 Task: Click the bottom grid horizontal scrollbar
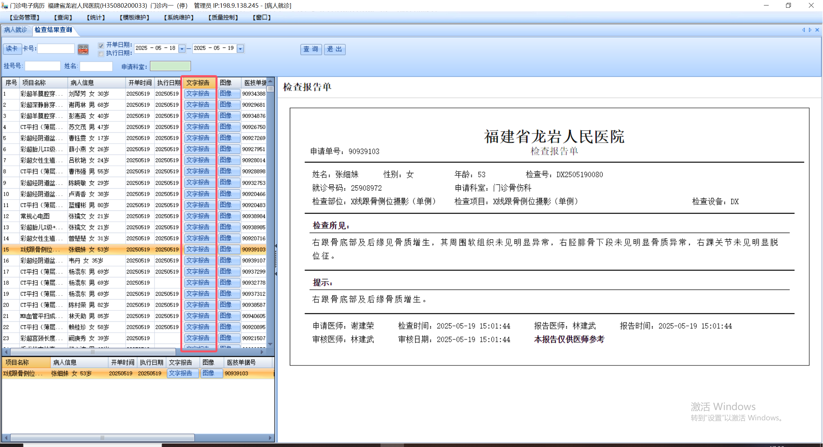tap(102, 438)
